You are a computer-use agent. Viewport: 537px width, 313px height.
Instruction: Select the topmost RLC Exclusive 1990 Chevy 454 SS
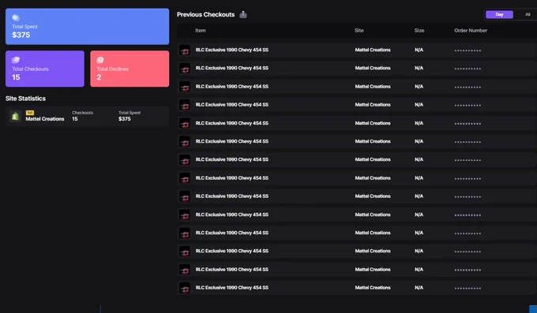(232, 50)
